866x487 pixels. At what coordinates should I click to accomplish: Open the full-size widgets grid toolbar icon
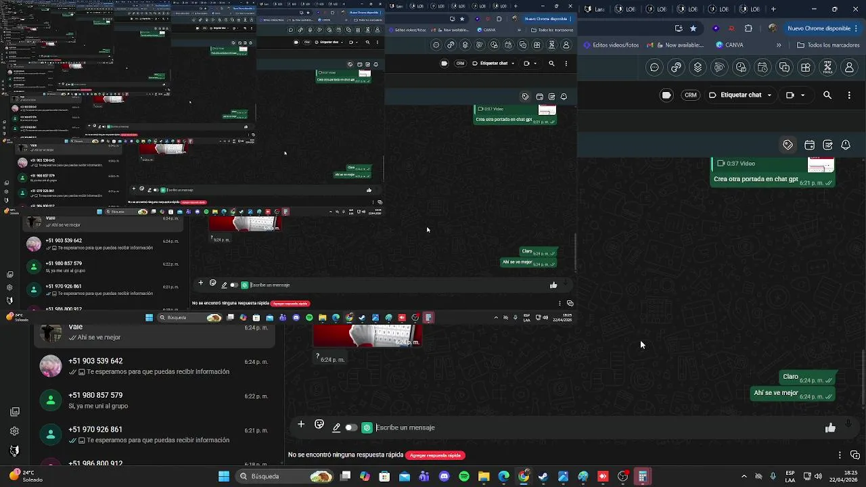point(806,68)
